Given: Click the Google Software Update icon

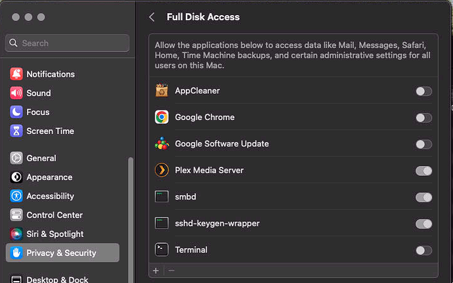Looking at the screenshot, I should pos(162,144).
